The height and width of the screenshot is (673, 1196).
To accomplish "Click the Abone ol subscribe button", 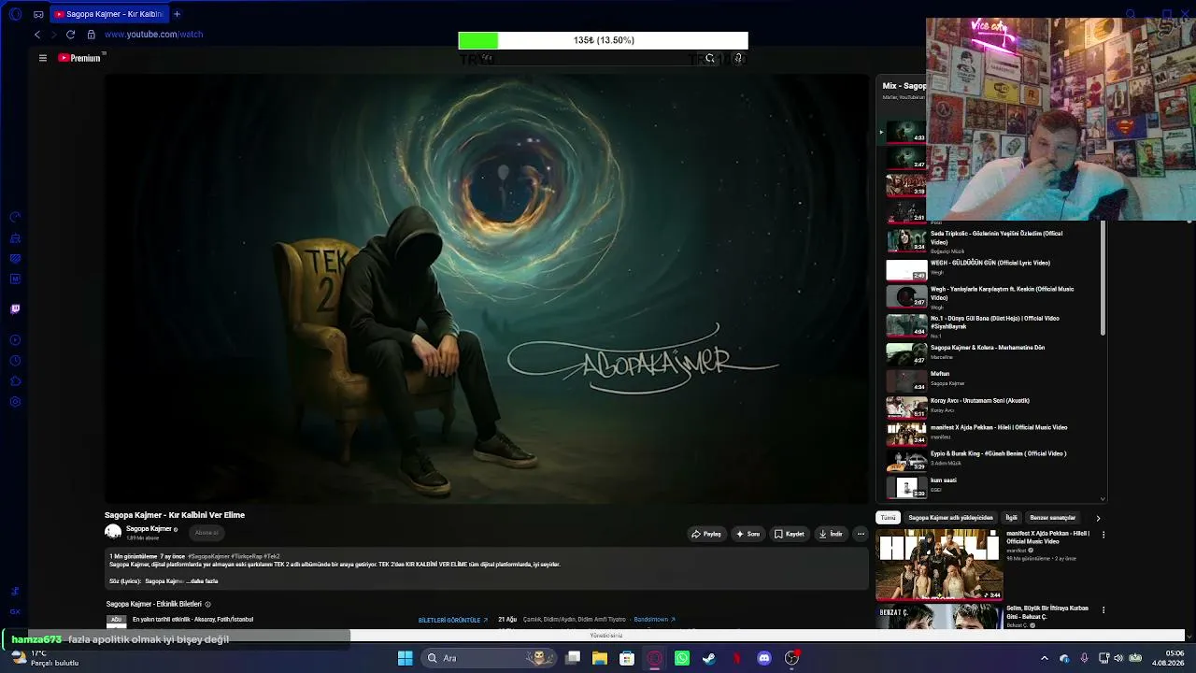I will tap(206, 533).
